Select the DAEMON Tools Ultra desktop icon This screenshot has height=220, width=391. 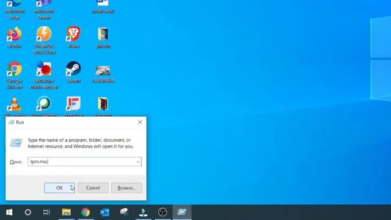44,40
